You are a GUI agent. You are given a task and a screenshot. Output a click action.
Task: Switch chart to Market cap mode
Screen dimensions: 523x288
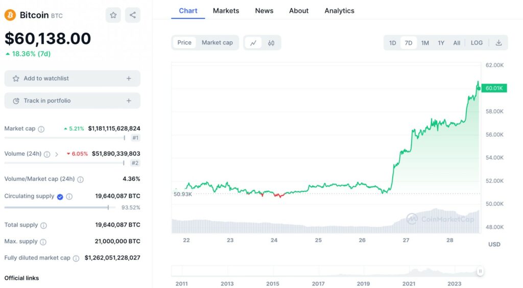click(x=217, y=43)
